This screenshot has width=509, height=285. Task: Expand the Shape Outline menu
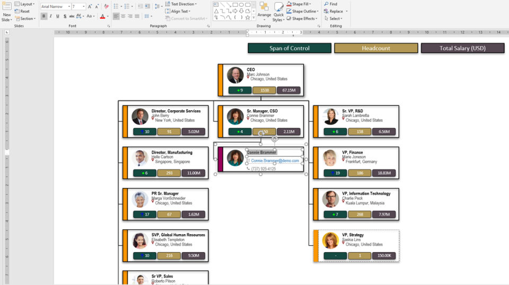click(x=302, y=11)
